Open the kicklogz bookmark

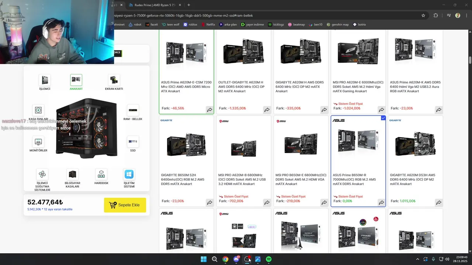tap(276, 25)
